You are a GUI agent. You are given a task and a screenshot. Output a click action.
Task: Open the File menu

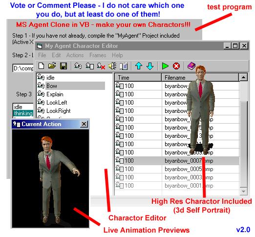42,55
